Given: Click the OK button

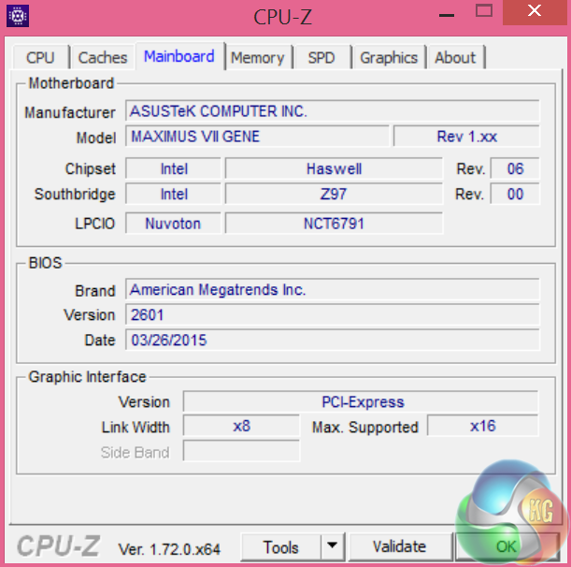Looking at the screenshot, I should coord(507,547).
